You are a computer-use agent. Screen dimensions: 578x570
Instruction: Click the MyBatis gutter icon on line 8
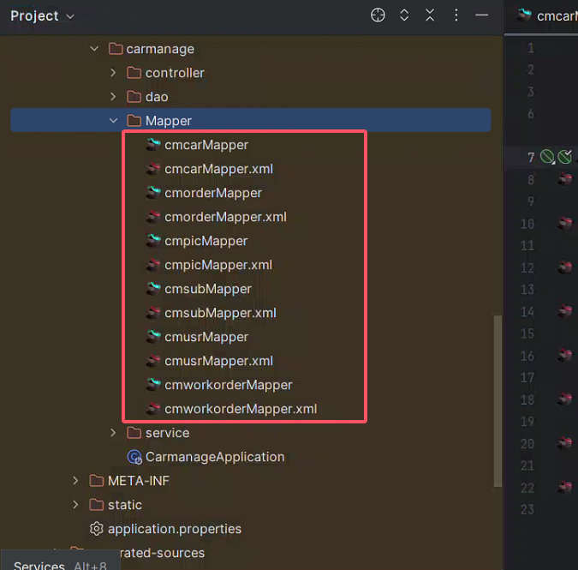click(565, 179)
